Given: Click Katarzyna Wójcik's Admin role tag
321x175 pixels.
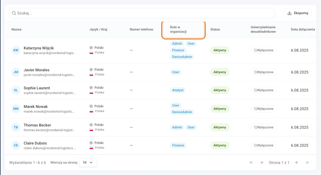Looking at the screenshot, I should 177,44.
